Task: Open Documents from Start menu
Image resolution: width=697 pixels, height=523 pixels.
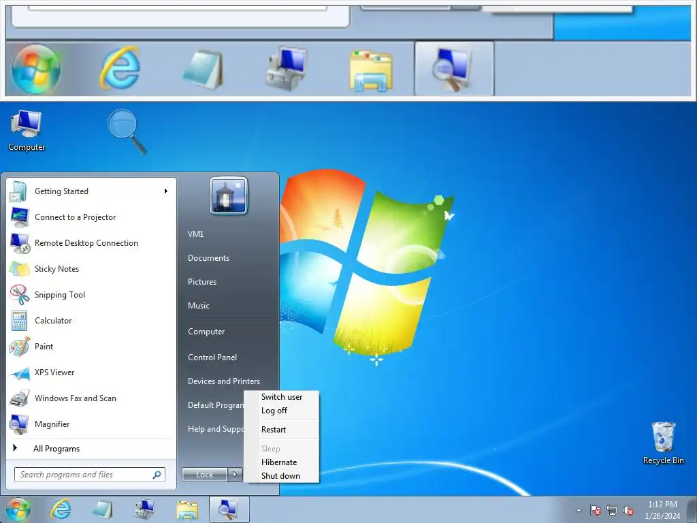Action: click(208, 258)
